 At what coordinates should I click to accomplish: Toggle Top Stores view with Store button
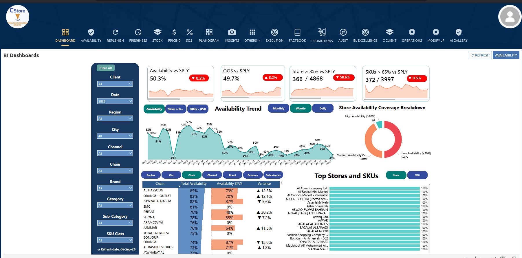click(x=396, y=175)
